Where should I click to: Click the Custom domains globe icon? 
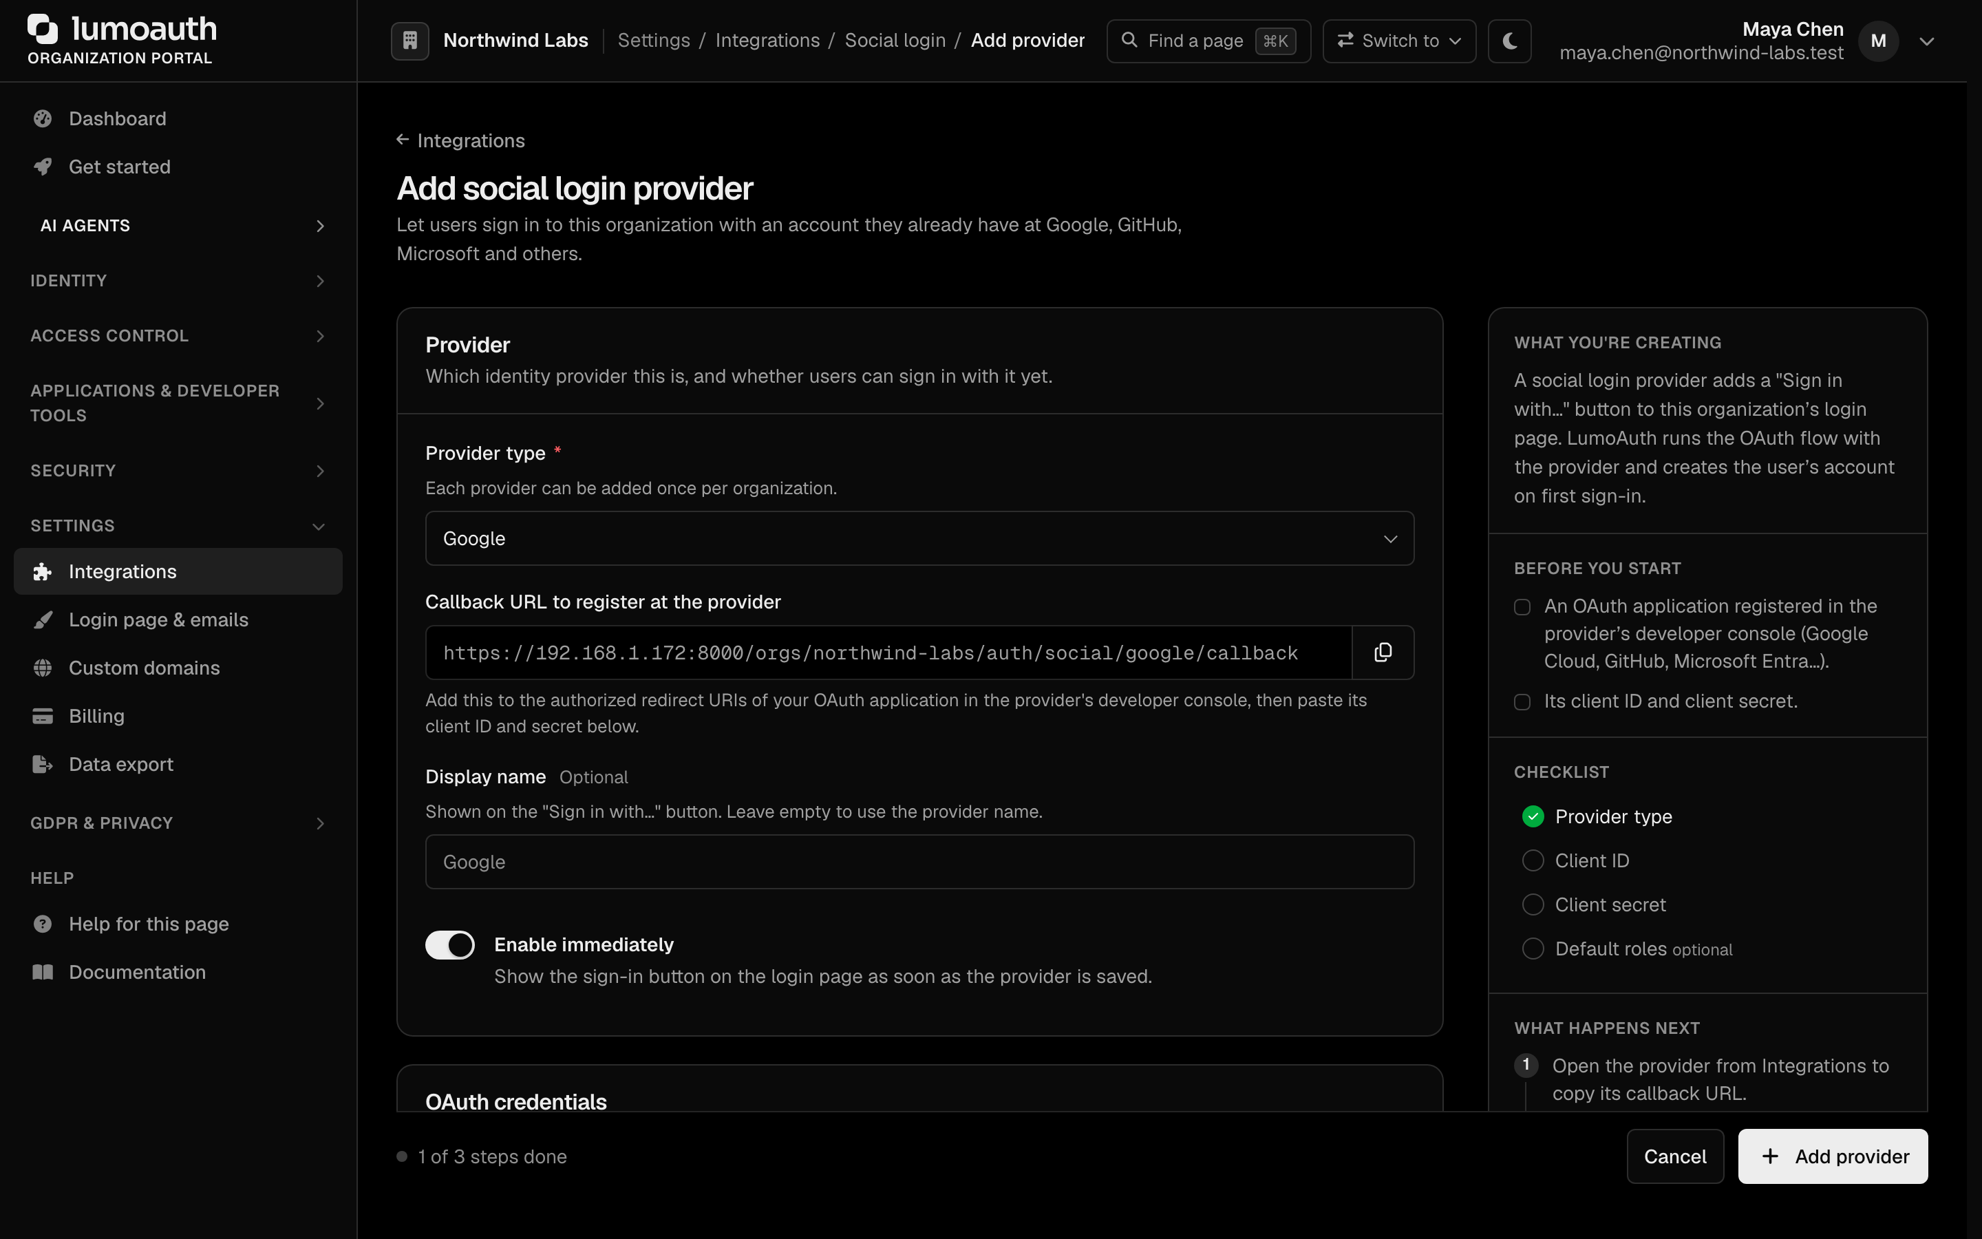click(x=43, y=668)
